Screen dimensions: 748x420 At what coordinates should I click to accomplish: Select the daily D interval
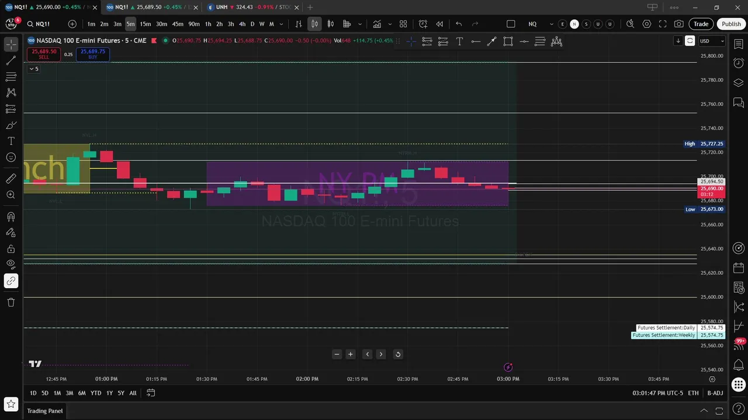[252, 24]
